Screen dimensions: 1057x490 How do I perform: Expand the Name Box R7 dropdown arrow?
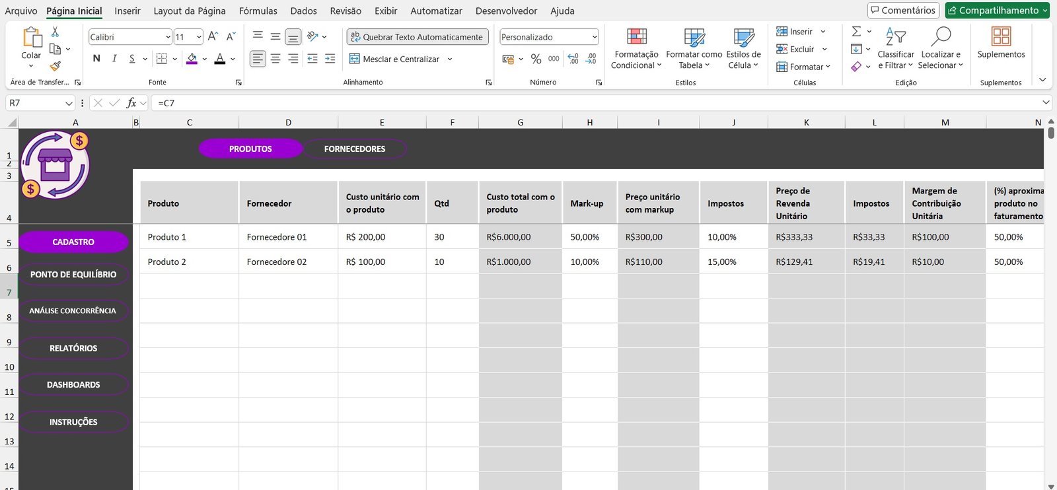coord(69,103)
